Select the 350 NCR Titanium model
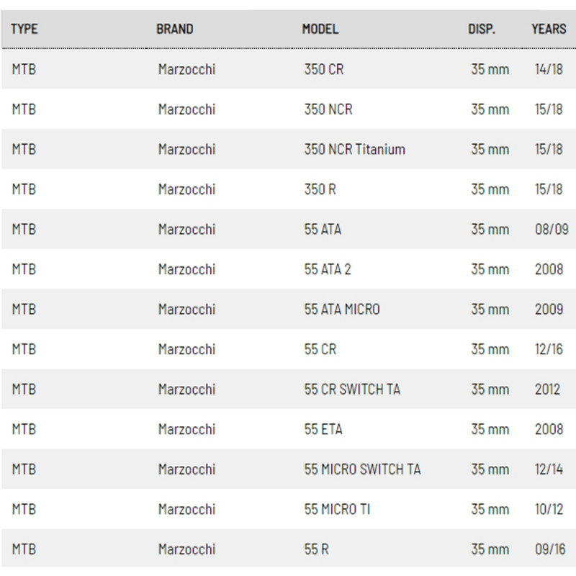The width and height of the screenshot is (576, 576). [355, 150]
